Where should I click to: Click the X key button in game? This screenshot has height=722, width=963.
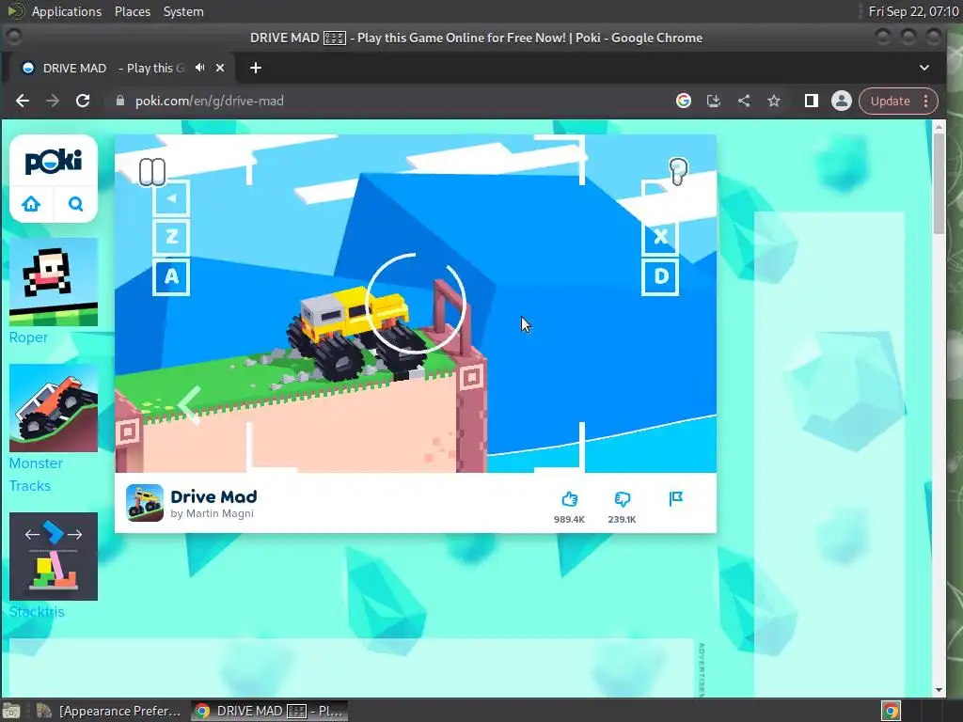pos(660,236)
